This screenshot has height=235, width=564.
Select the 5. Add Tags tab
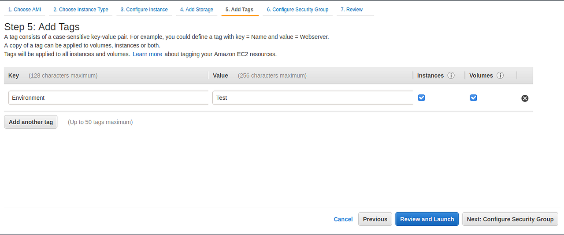(x=240, y=9)
